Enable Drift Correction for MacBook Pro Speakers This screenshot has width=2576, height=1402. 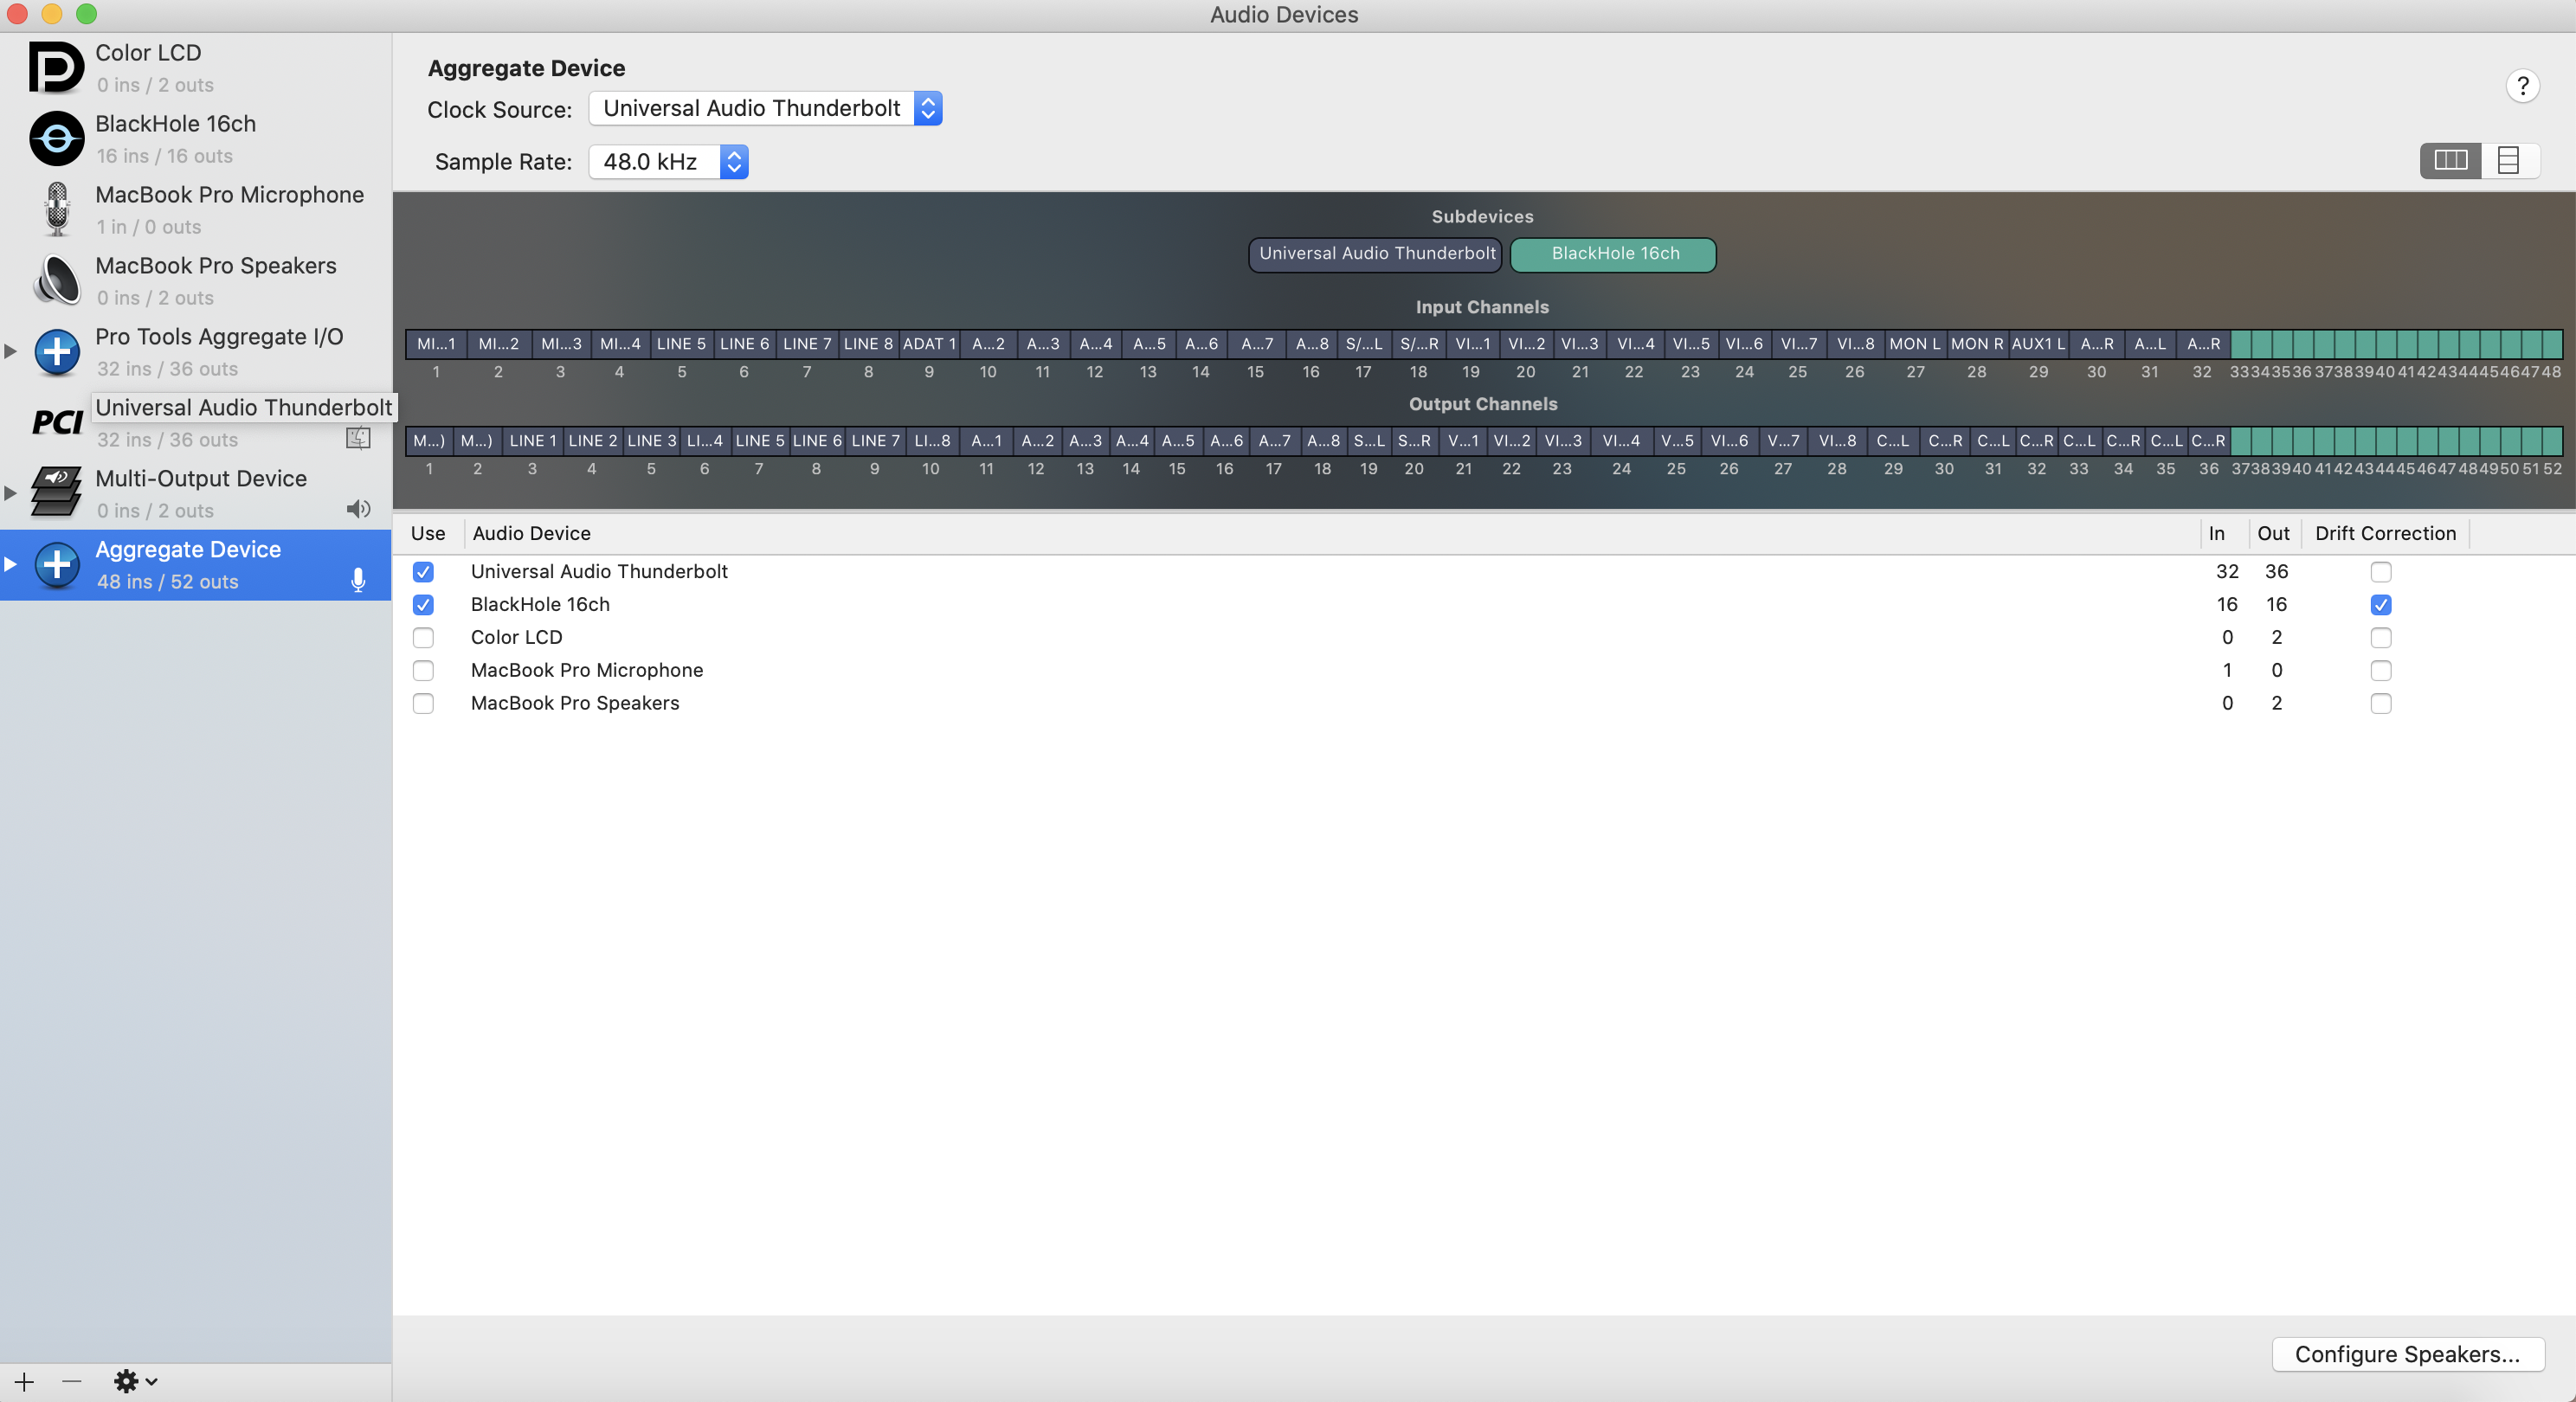coord(2380,704)
